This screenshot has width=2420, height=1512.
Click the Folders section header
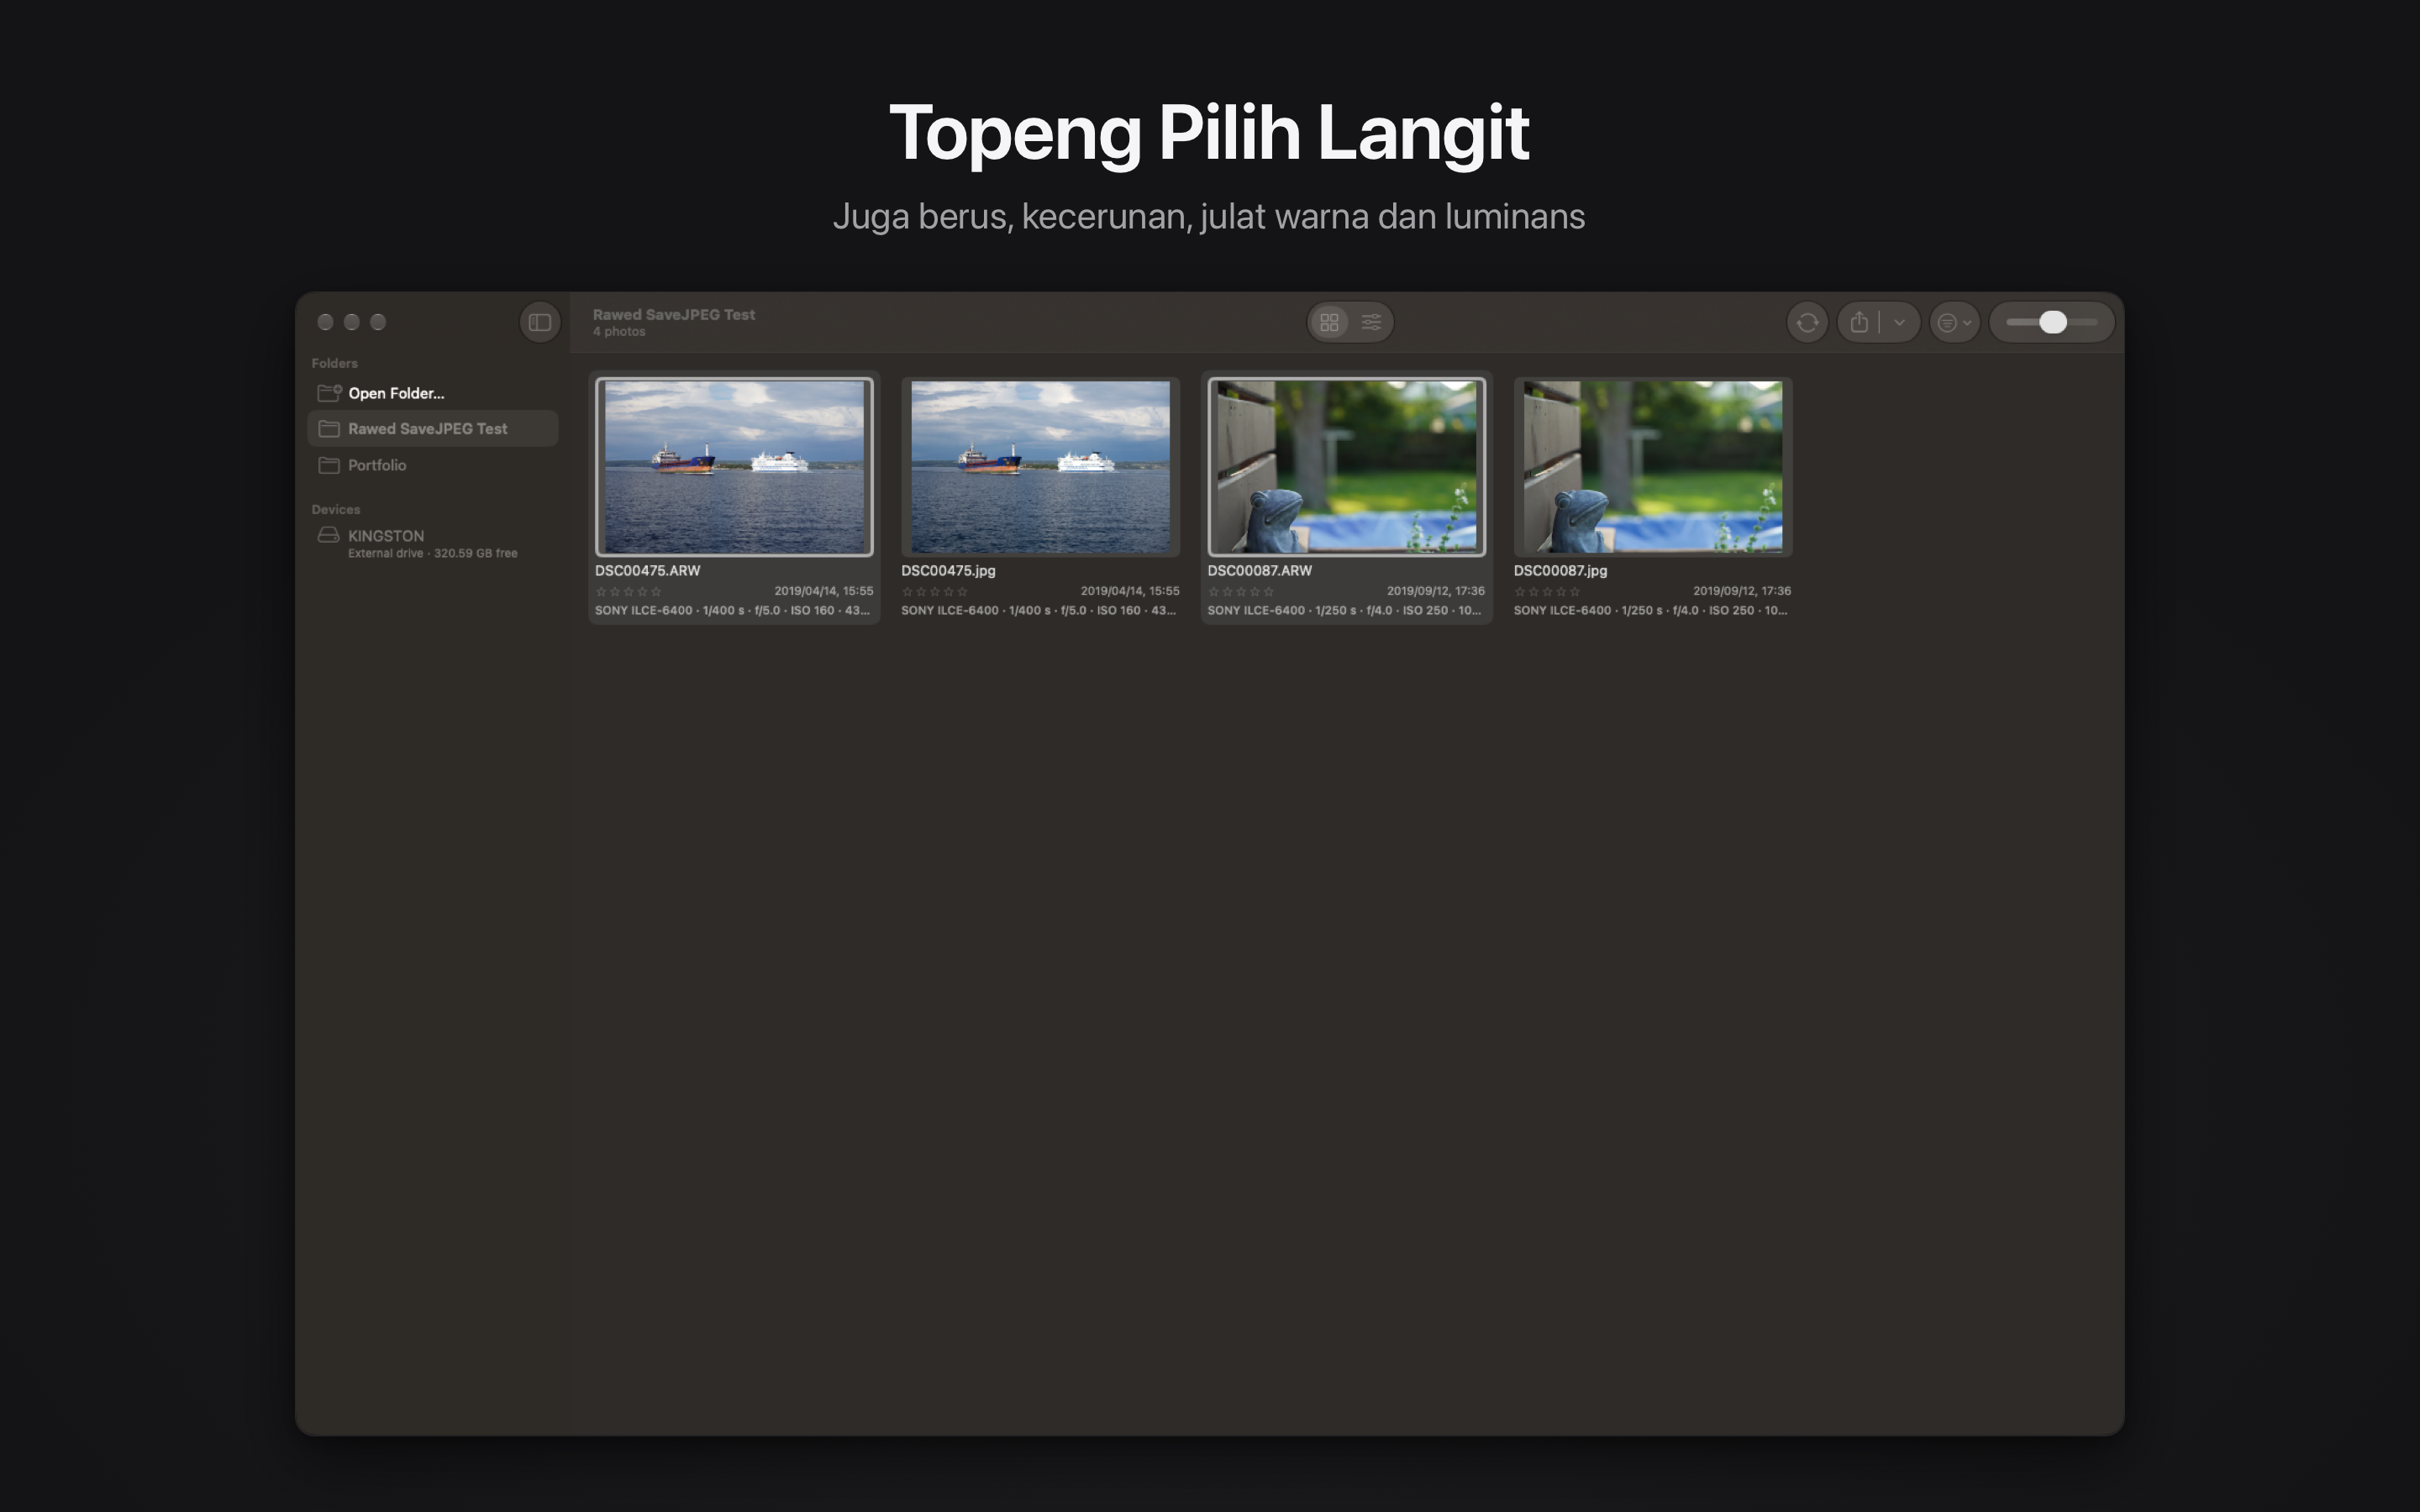(x=334, y=363)
